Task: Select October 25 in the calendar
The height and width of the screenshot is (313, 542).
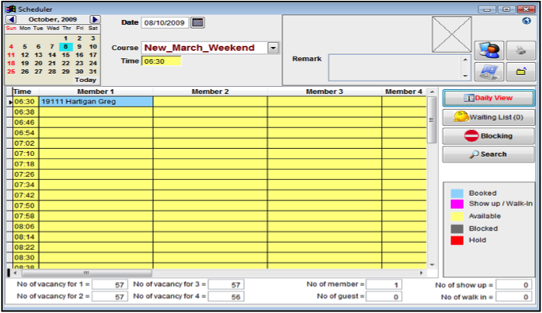Action: tap(11, 72)
